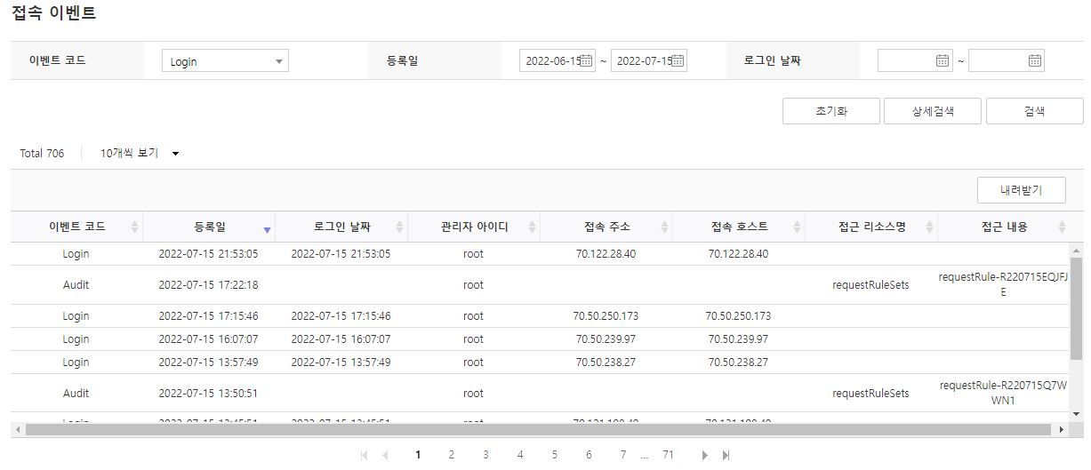This screenshot has width=1091, height=470.
Task: Open calendar for login end date
Action: coord(1034,61)
